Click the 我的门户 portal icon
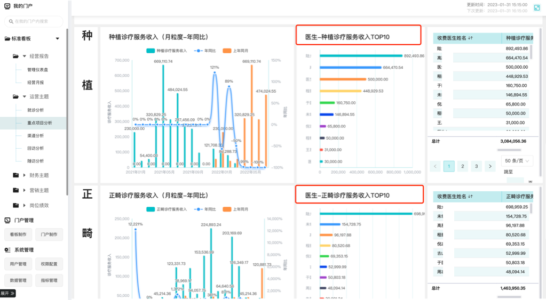Viewport: 546px width, 300px height. pos(7,6)
